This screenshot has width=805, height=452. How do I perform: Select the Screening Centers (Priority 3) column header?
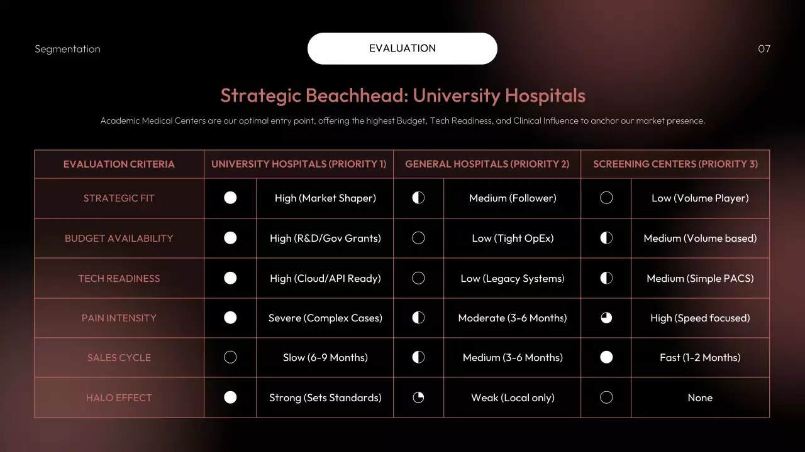pyautogui.click(x=675, y=164)
